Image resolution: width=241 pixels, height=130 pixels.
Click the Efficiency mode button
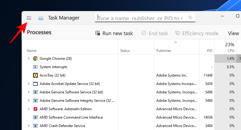(x=197, y=33)
